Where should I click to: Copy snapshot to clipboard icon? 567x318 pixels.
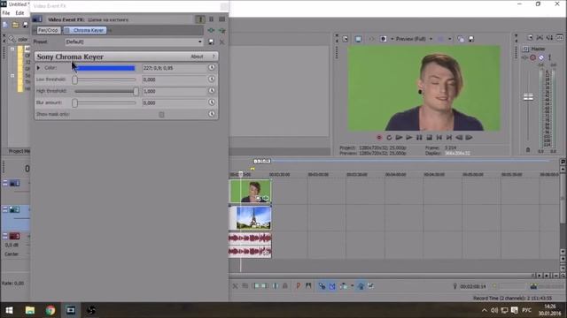(x=461, y=39)
